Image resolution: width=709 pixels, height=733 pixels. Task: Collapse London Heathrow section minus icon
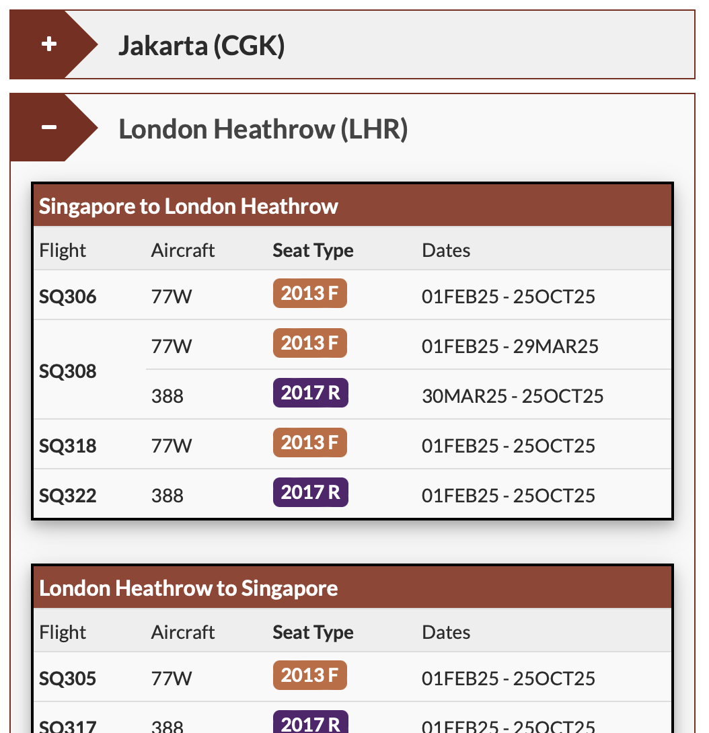click(48, 127)
